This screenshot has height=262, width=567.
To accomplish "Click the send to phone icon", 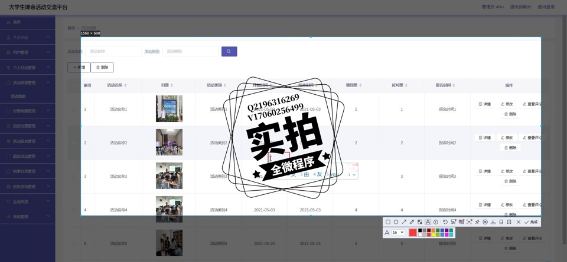I will 501,222.
